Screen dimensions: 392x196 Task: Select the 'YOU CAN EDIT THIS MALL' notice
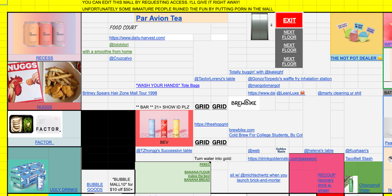tap(161, 2)
